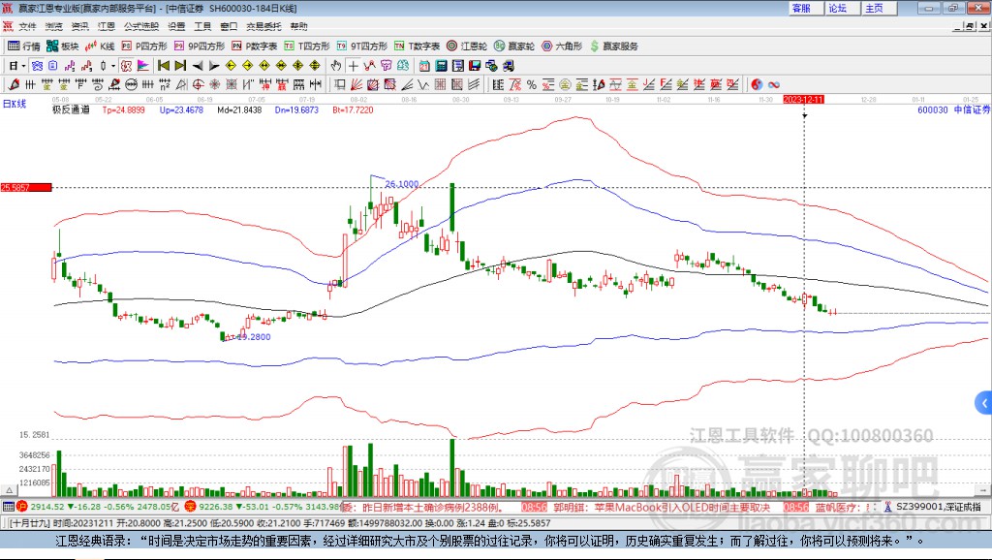
Task: Open the calculator tool
Action: click(442, 66)
